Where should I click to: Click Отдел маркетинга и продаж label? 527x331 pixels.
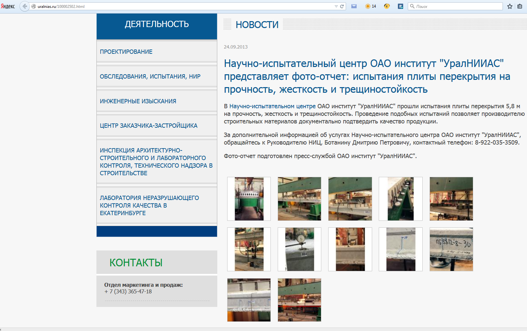144,285
